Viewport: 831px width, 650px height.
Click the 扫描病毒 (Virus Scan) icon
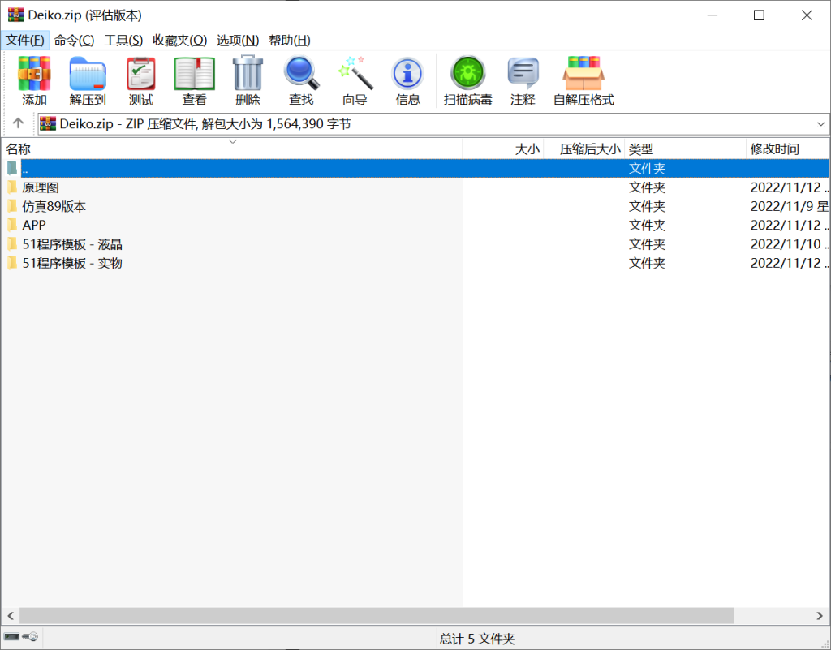coord(467,77)
